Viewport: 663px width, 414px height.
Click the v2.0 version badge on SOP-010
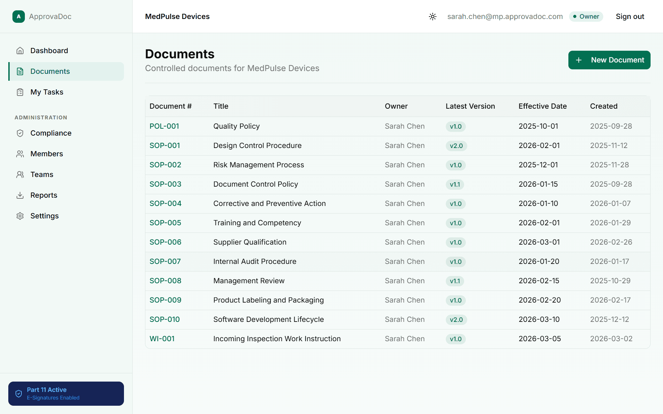pyautogui.click(x=457, y=319)
